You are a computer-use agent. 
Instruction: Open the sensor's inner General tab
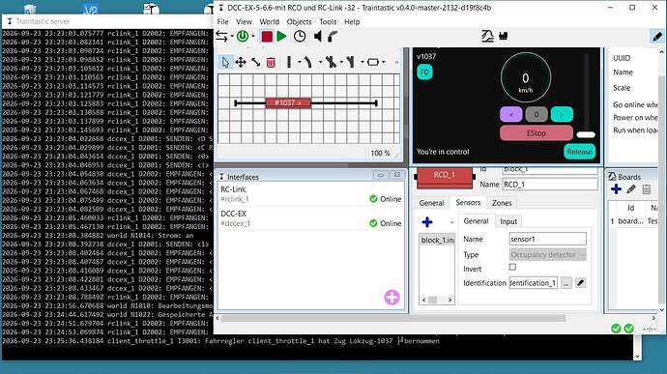(x=476, y=221)
